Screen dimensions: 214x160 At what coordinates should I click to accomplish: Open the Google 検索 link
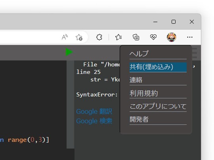[x=94, y=121]
